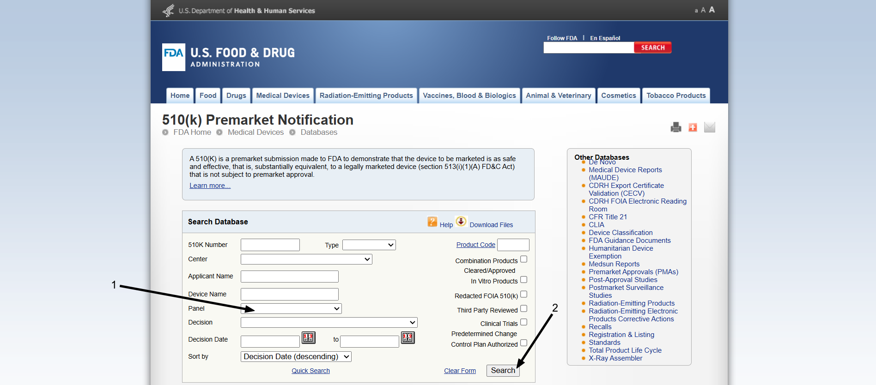Viewport: 876px width, 385px height.
Task: Open Total Product Life Cycle link
Action: coord(625,350)
